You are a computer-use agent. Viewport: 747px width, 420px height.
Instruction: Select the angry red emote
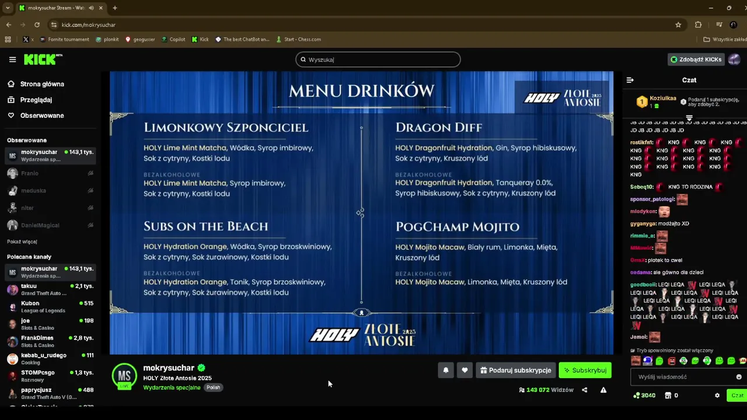[671, 361]
